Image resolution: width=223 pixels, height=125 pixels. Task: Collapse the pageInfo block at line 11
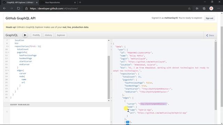point(9,52)
